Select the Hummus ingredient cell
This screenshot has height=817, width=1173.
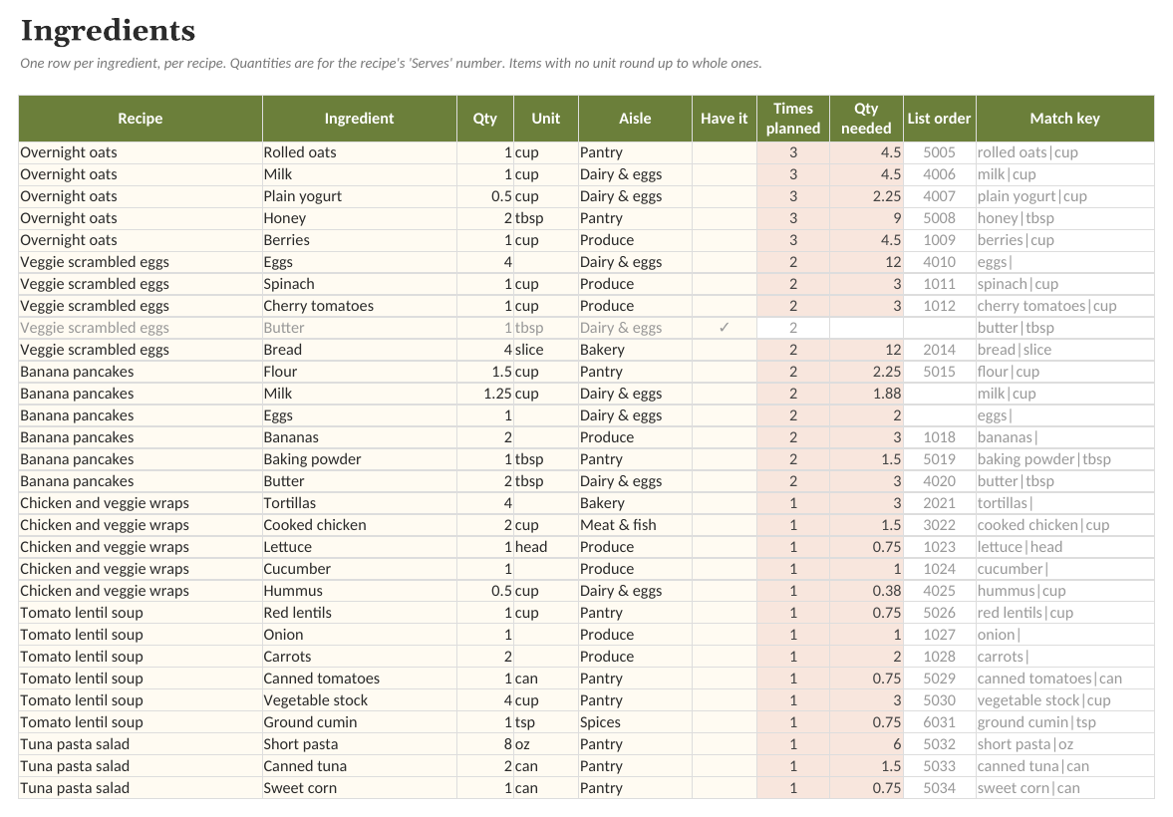coord(359,591)
